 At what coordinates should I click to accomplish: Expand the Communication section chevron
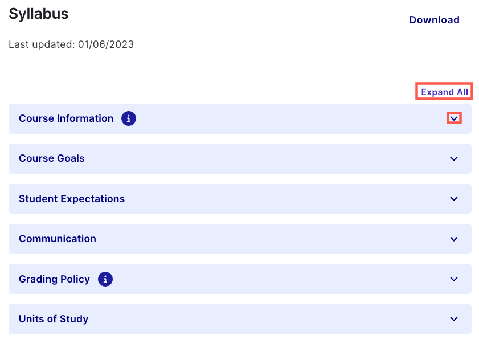pyautogui.click(x=453, y=239)
